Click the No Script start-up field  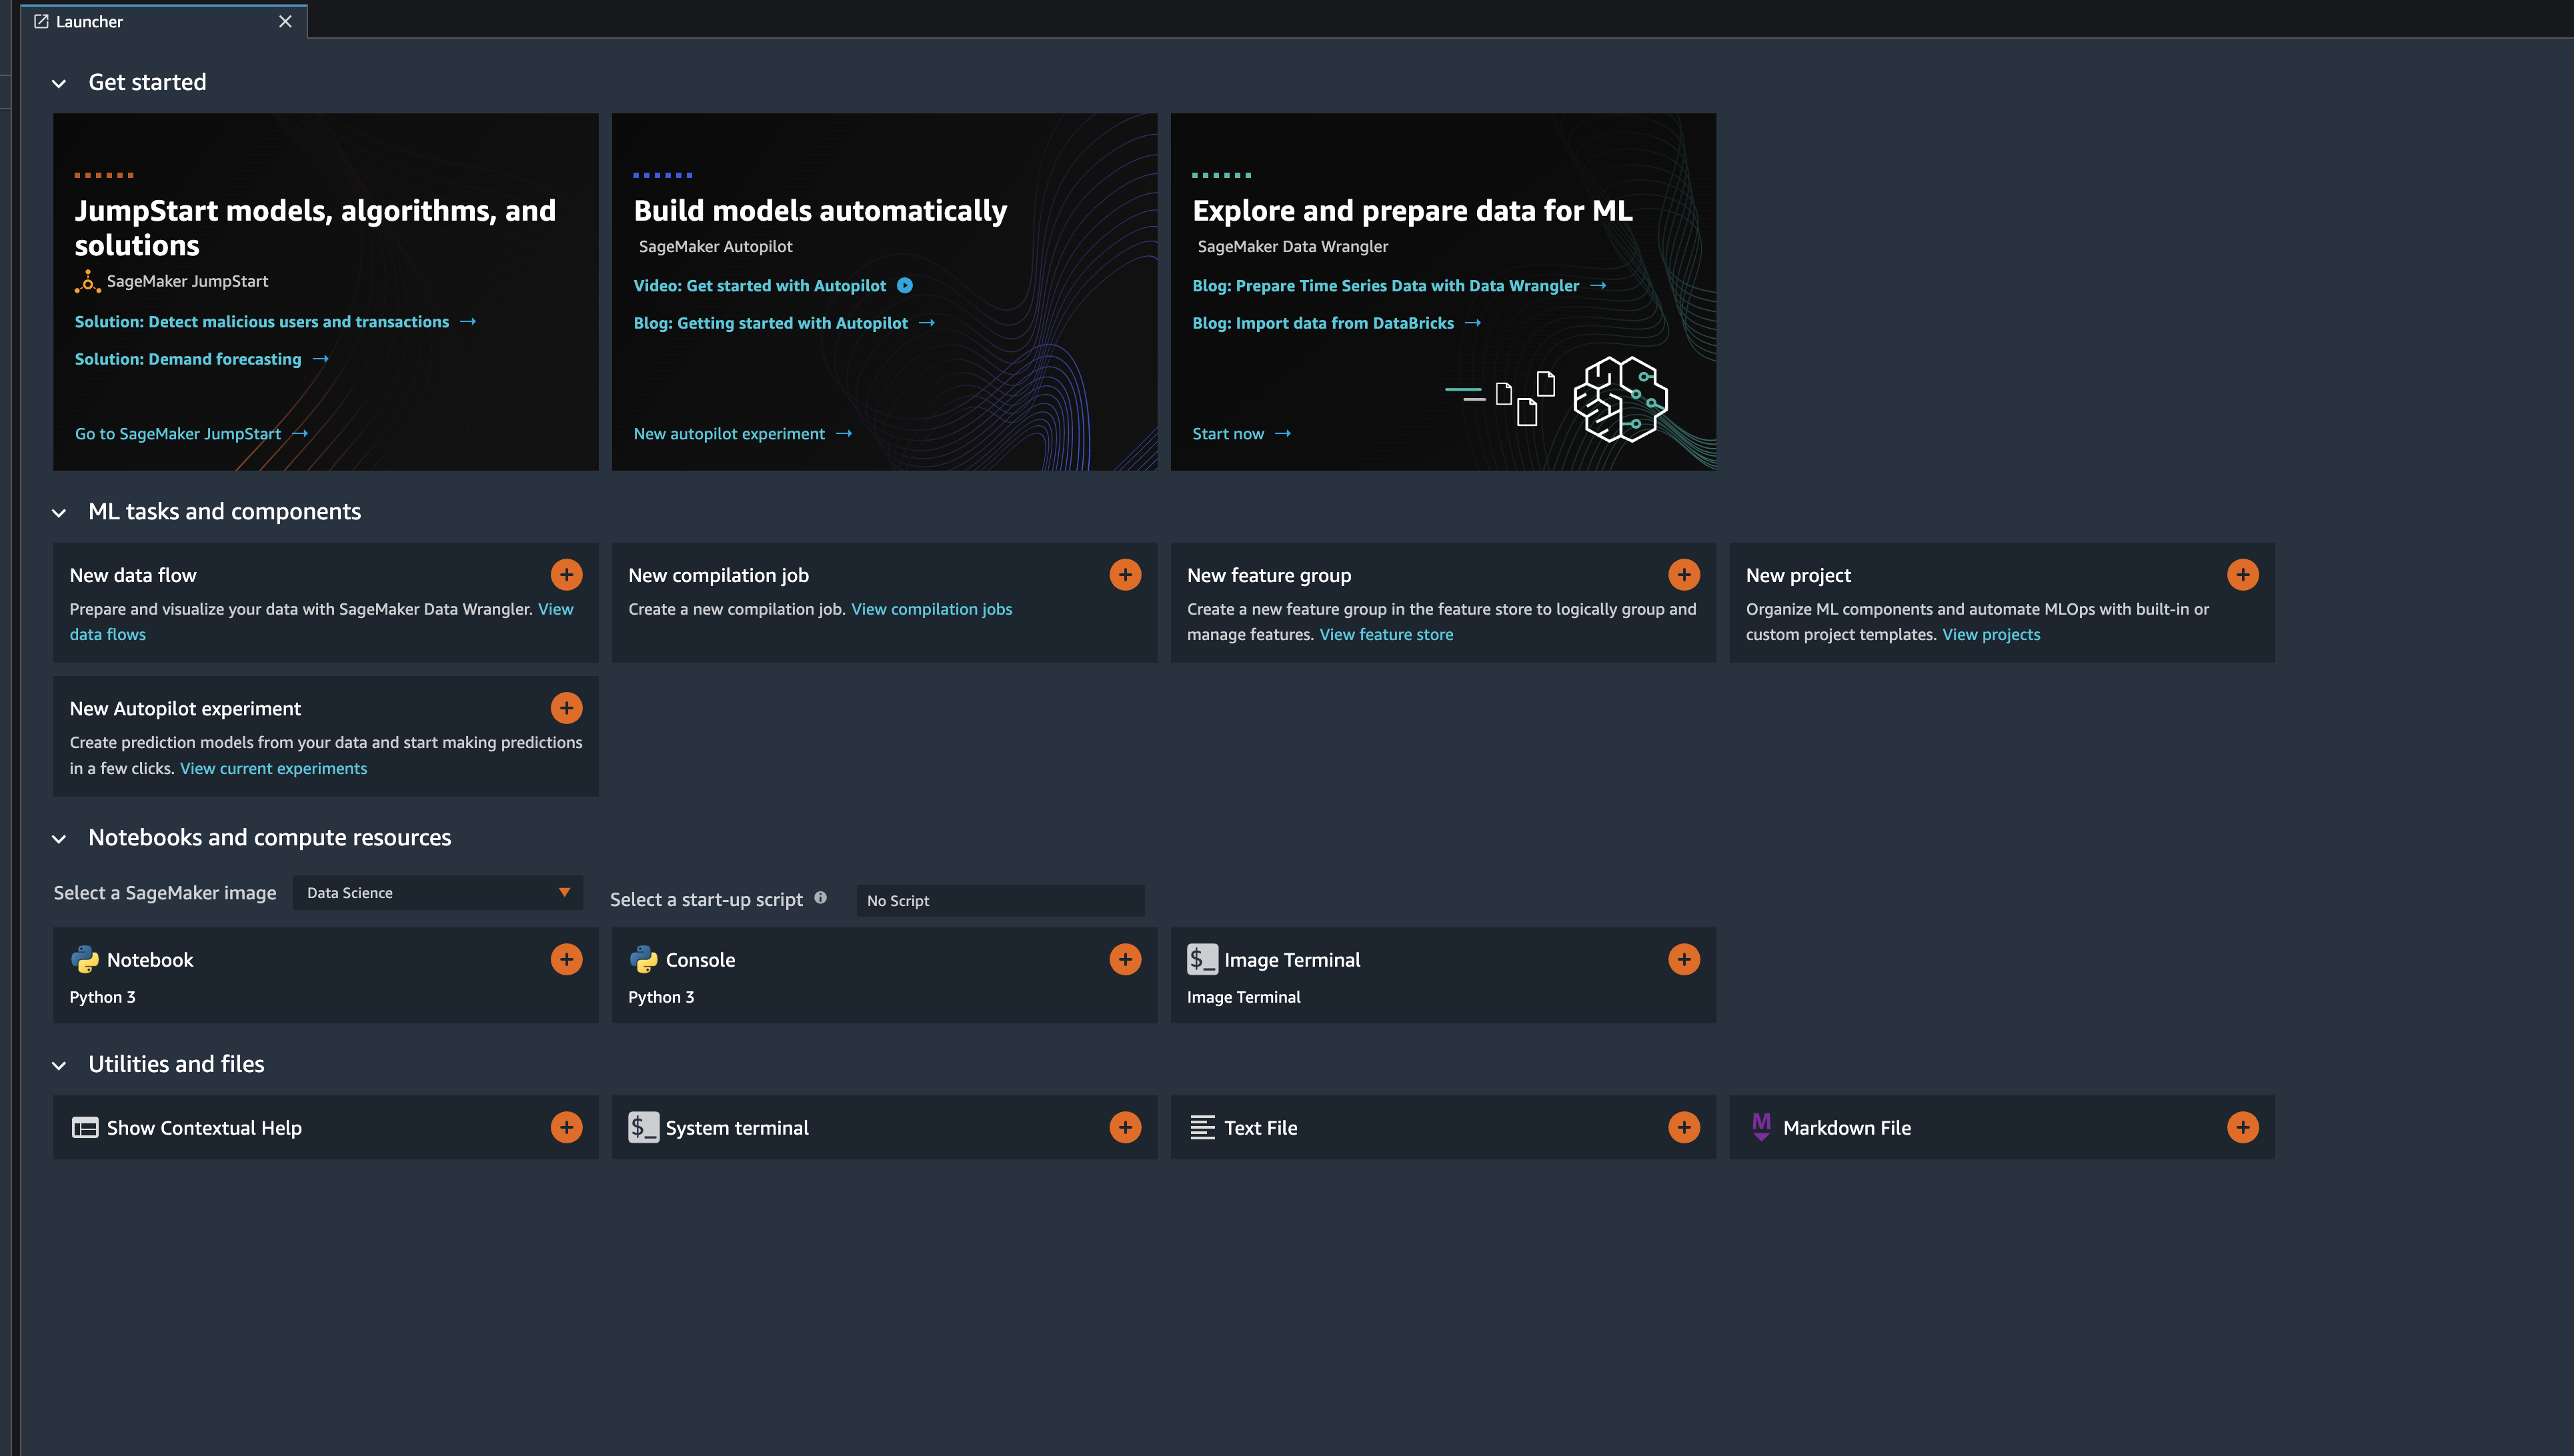point(1000,900)
